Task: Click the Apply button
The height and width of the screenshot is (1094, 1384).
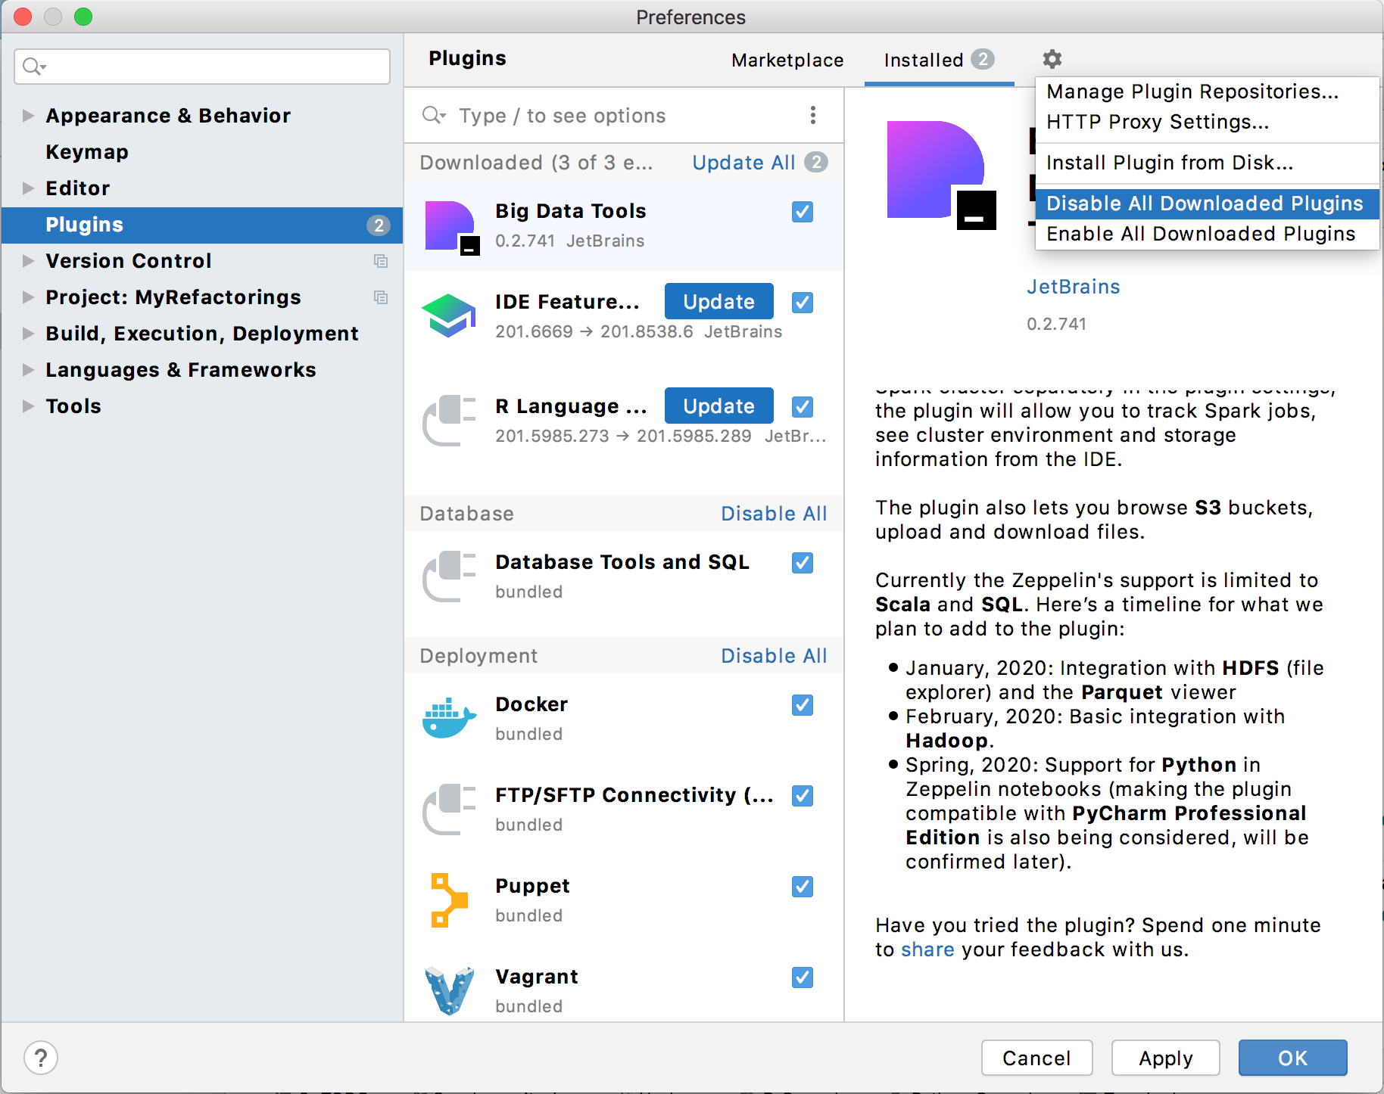Action: pyautogui.click(x=1164, y=1058)
